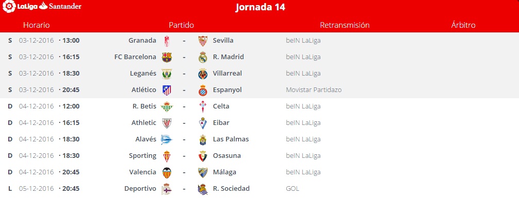
Task: Select the Valencia bat crest
Action: 167,173
